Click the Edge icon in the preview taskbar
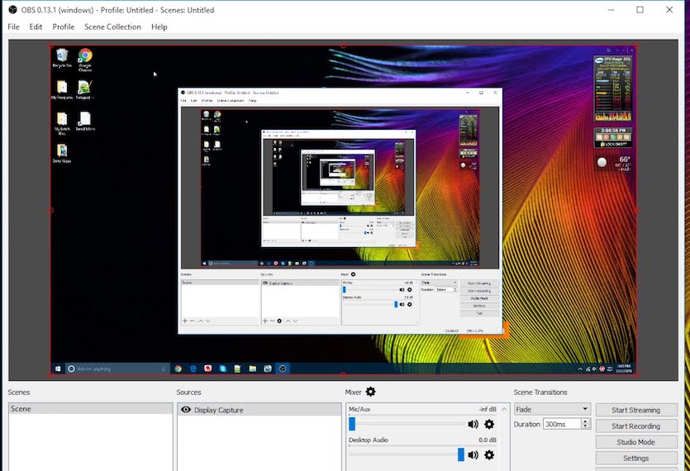 tap(193, 369)
